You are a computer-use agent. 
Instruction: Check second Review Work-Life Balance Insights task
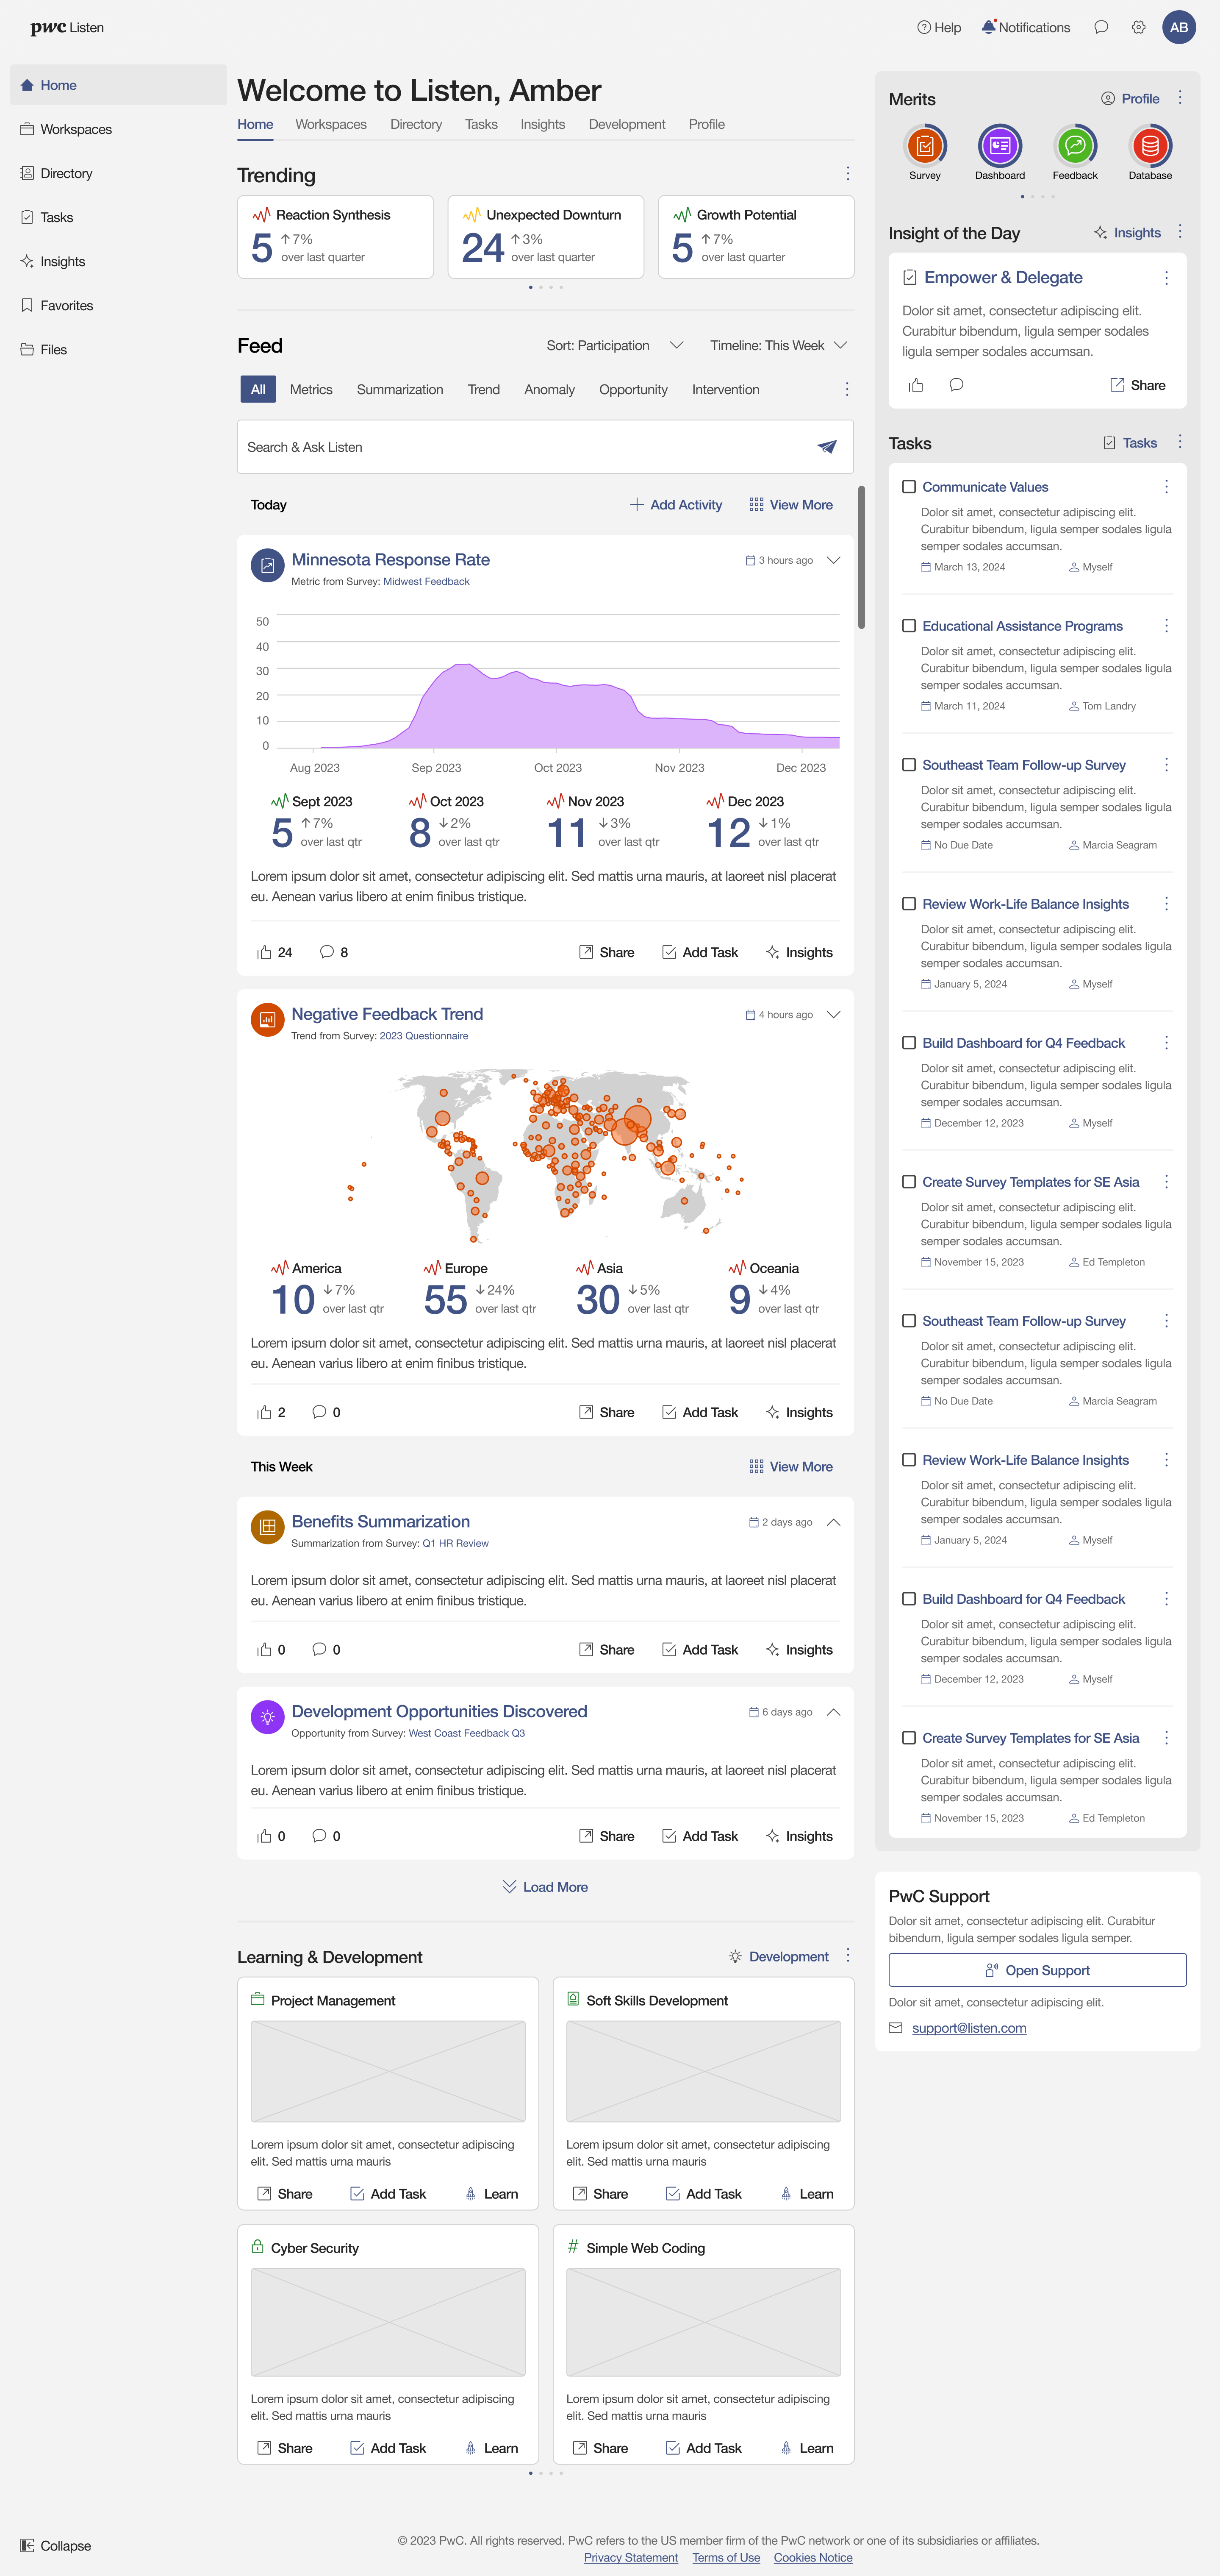[x=908, y=1460]
